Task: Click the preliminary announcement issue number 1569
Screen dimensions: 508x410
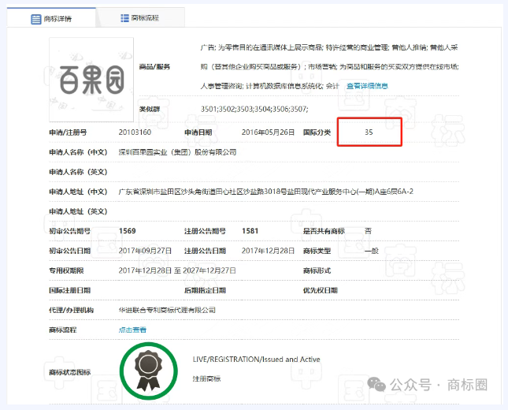Action: tap(127, 231)
